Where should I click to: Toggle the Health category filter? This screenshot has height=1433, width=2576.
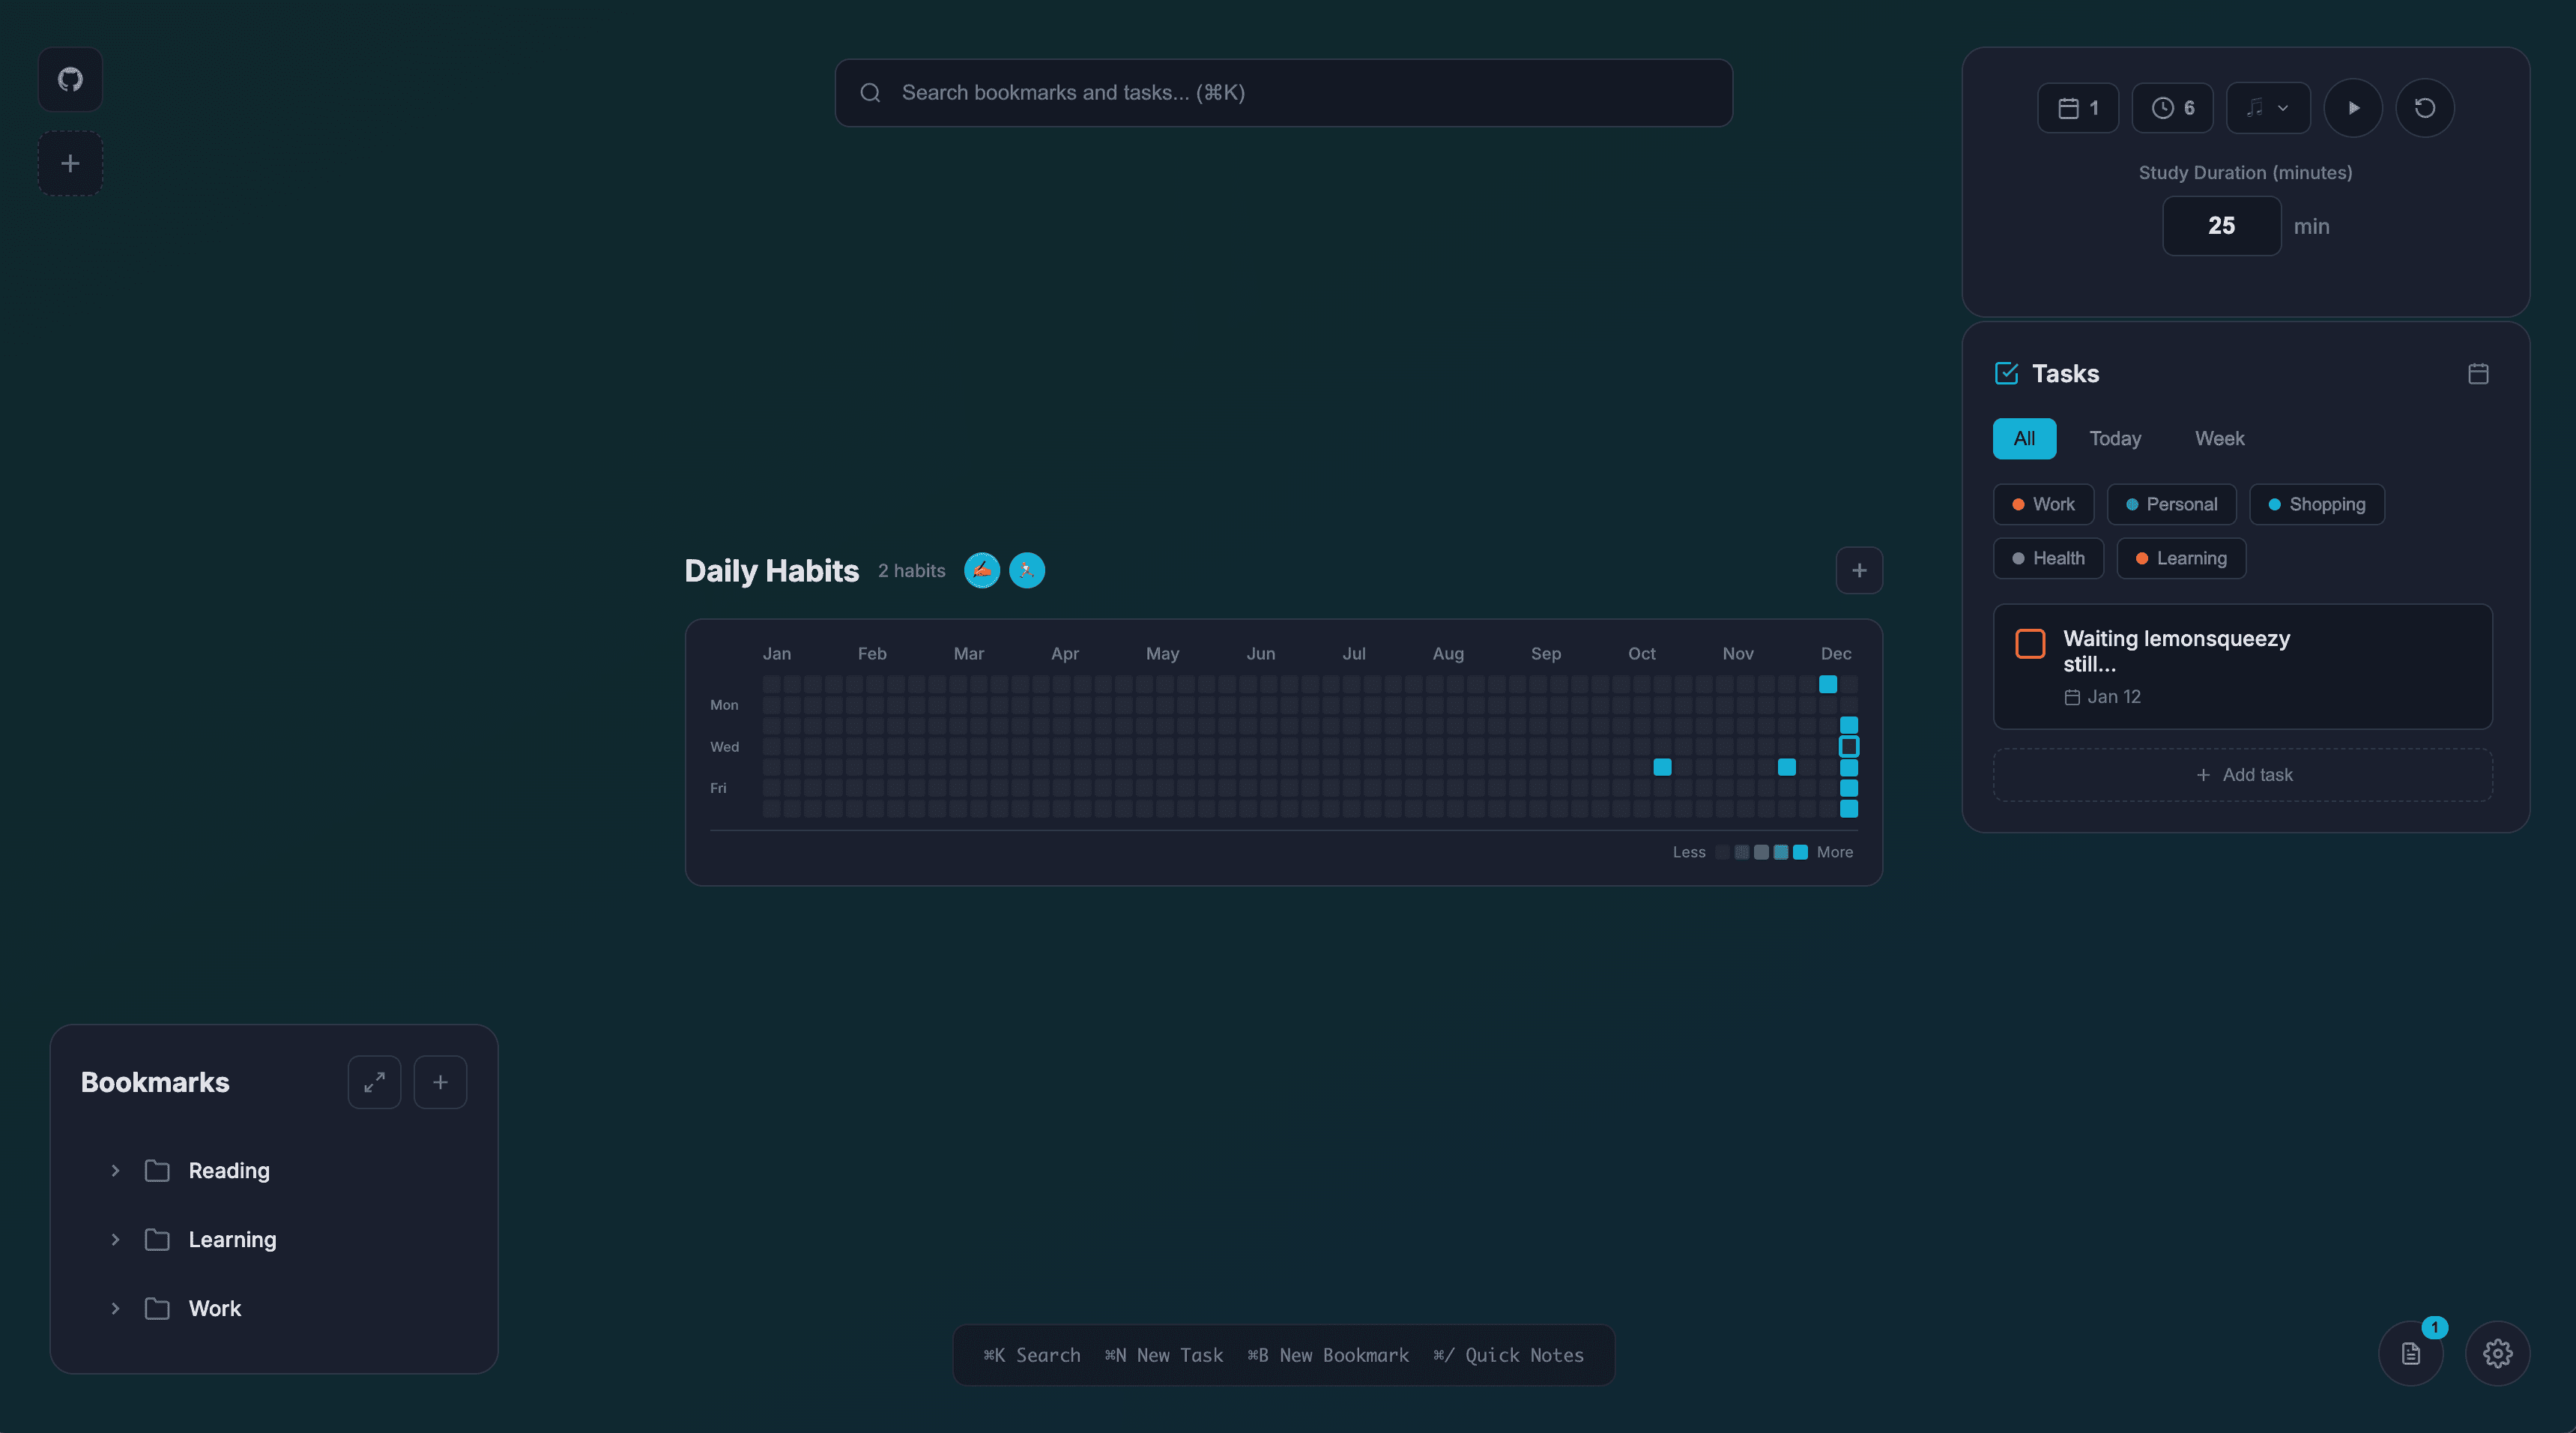pyautogui.click(x=2048, y=558)
